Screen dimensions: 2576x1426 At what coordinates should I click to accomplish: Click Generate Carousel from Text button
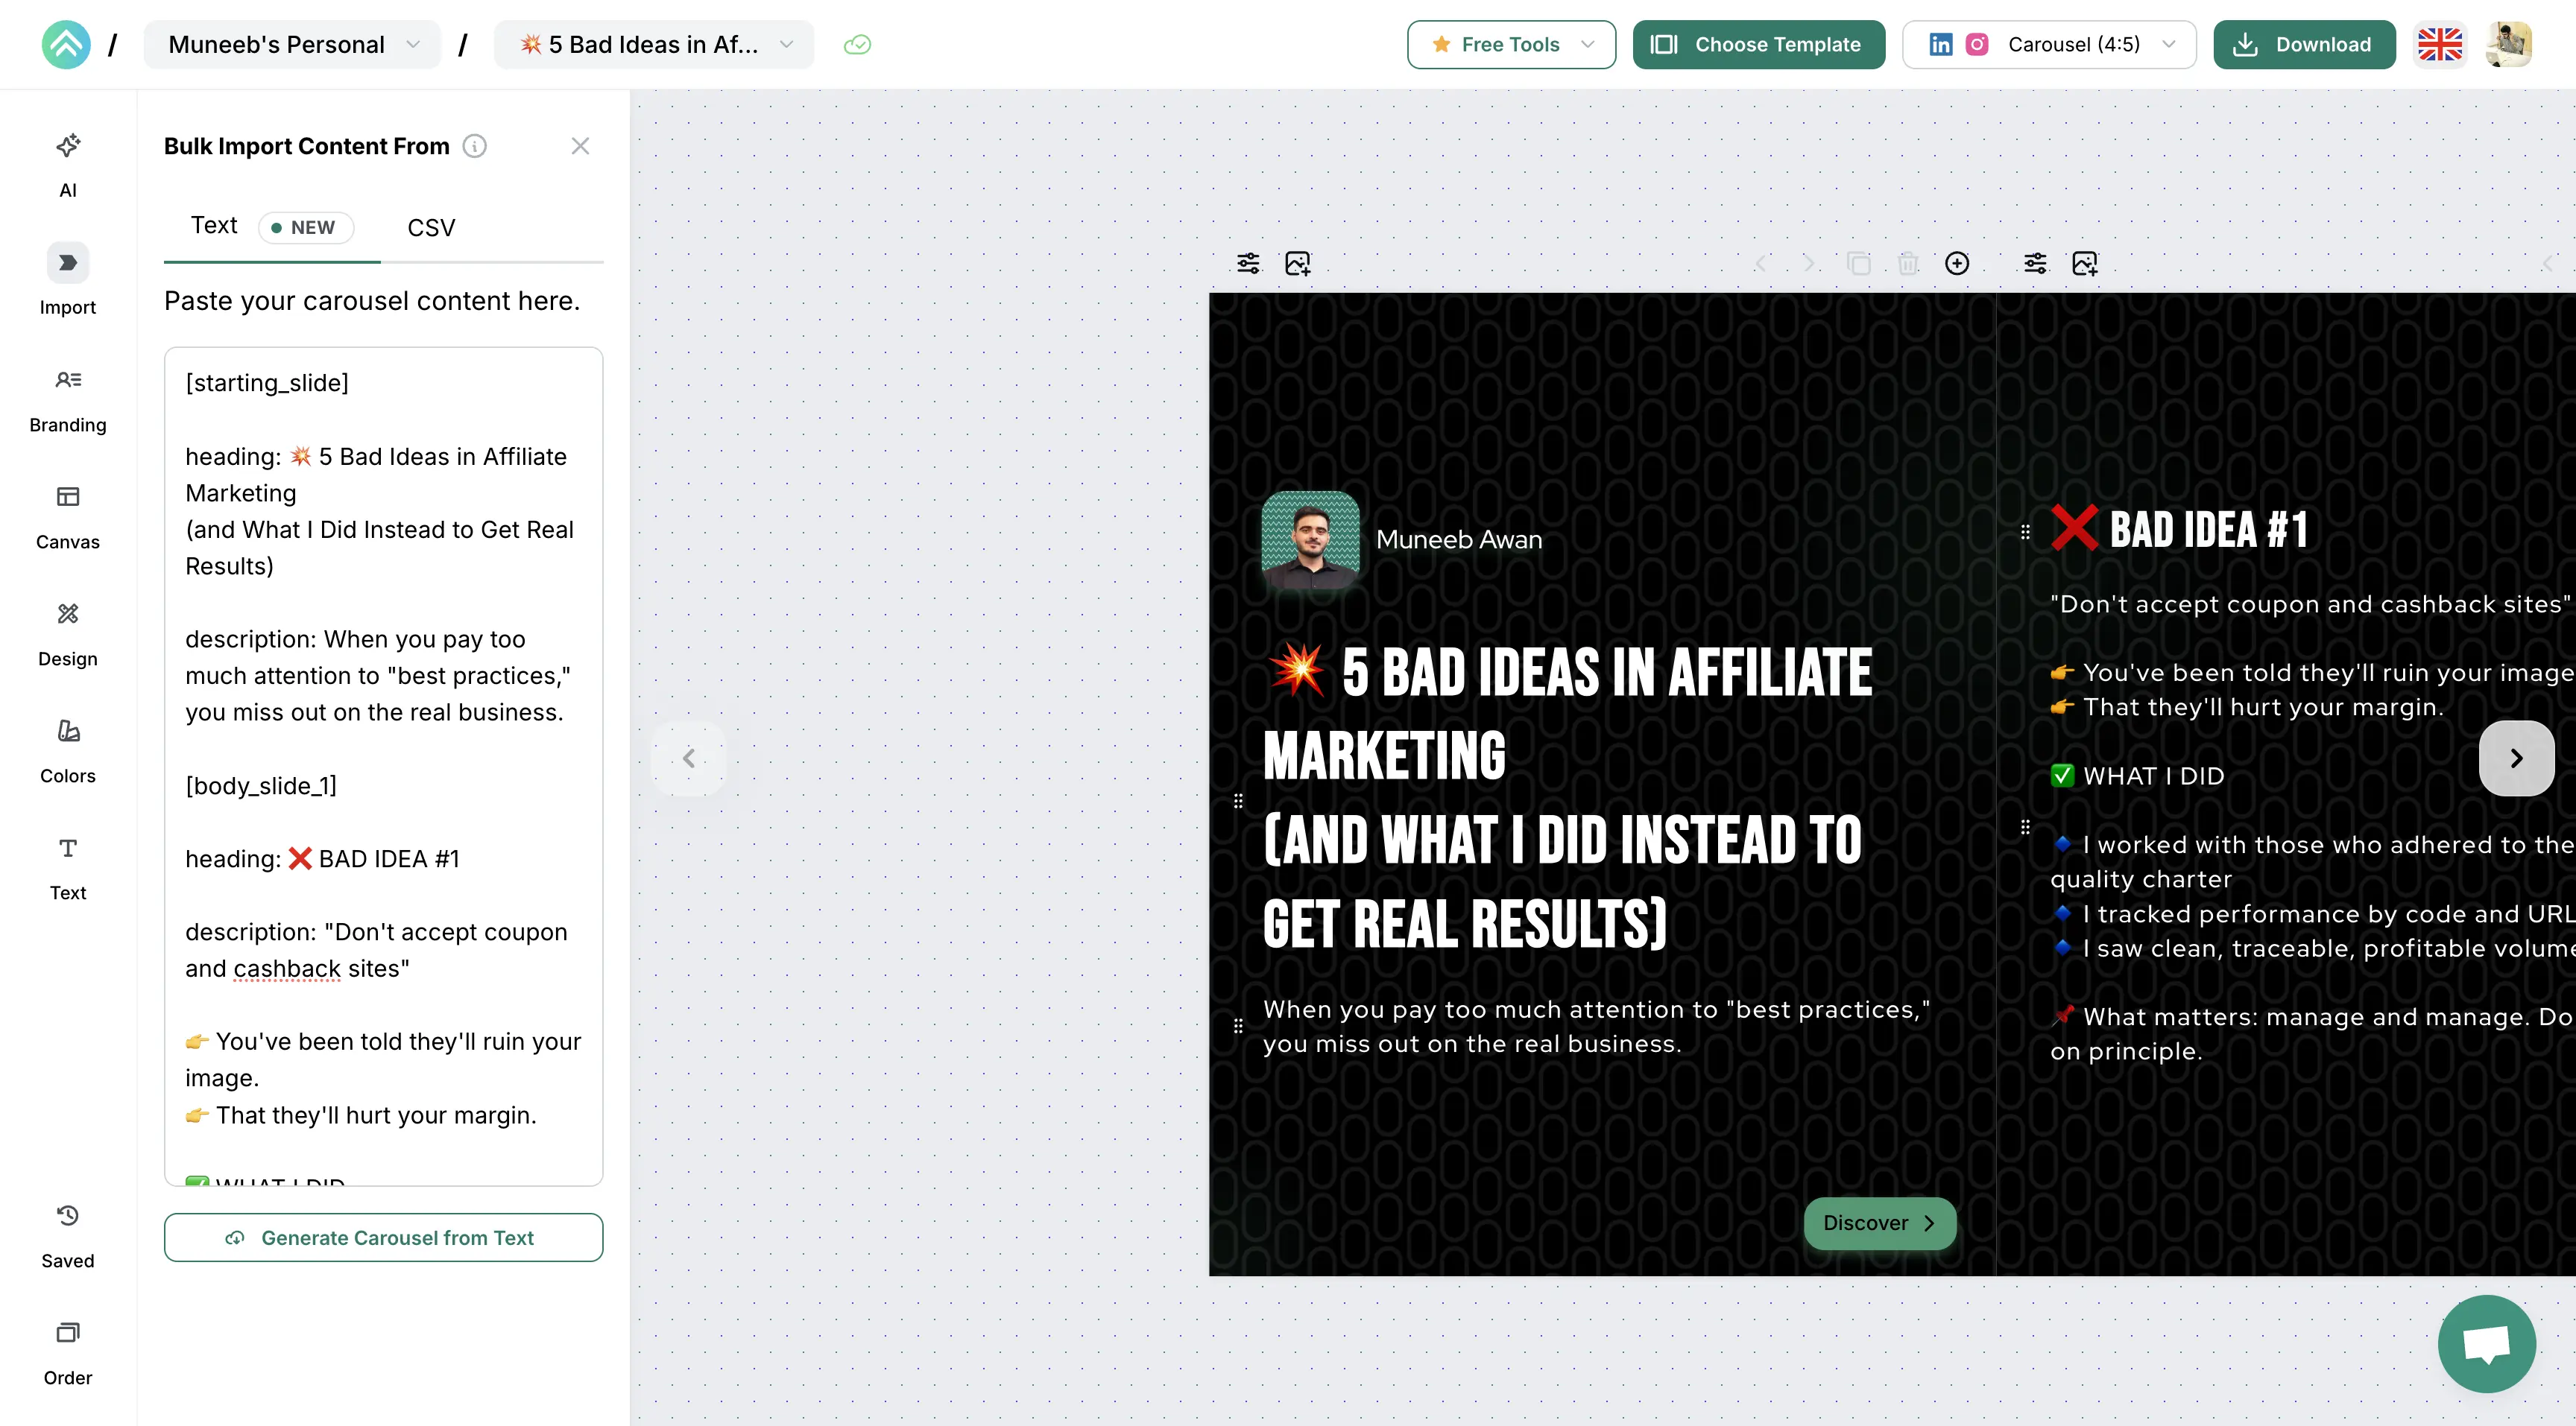tap(383, 1238)
